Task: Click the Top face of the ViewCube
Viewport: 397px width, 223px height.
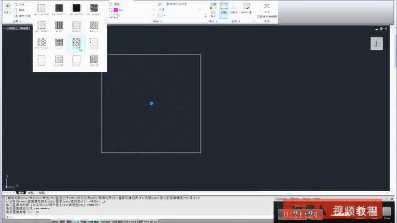Action: pos(376,44)
